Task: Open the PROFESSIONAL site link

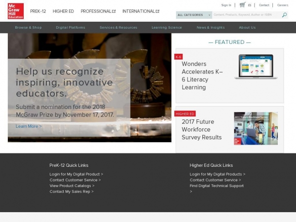Action: click(x=96, y=11)
